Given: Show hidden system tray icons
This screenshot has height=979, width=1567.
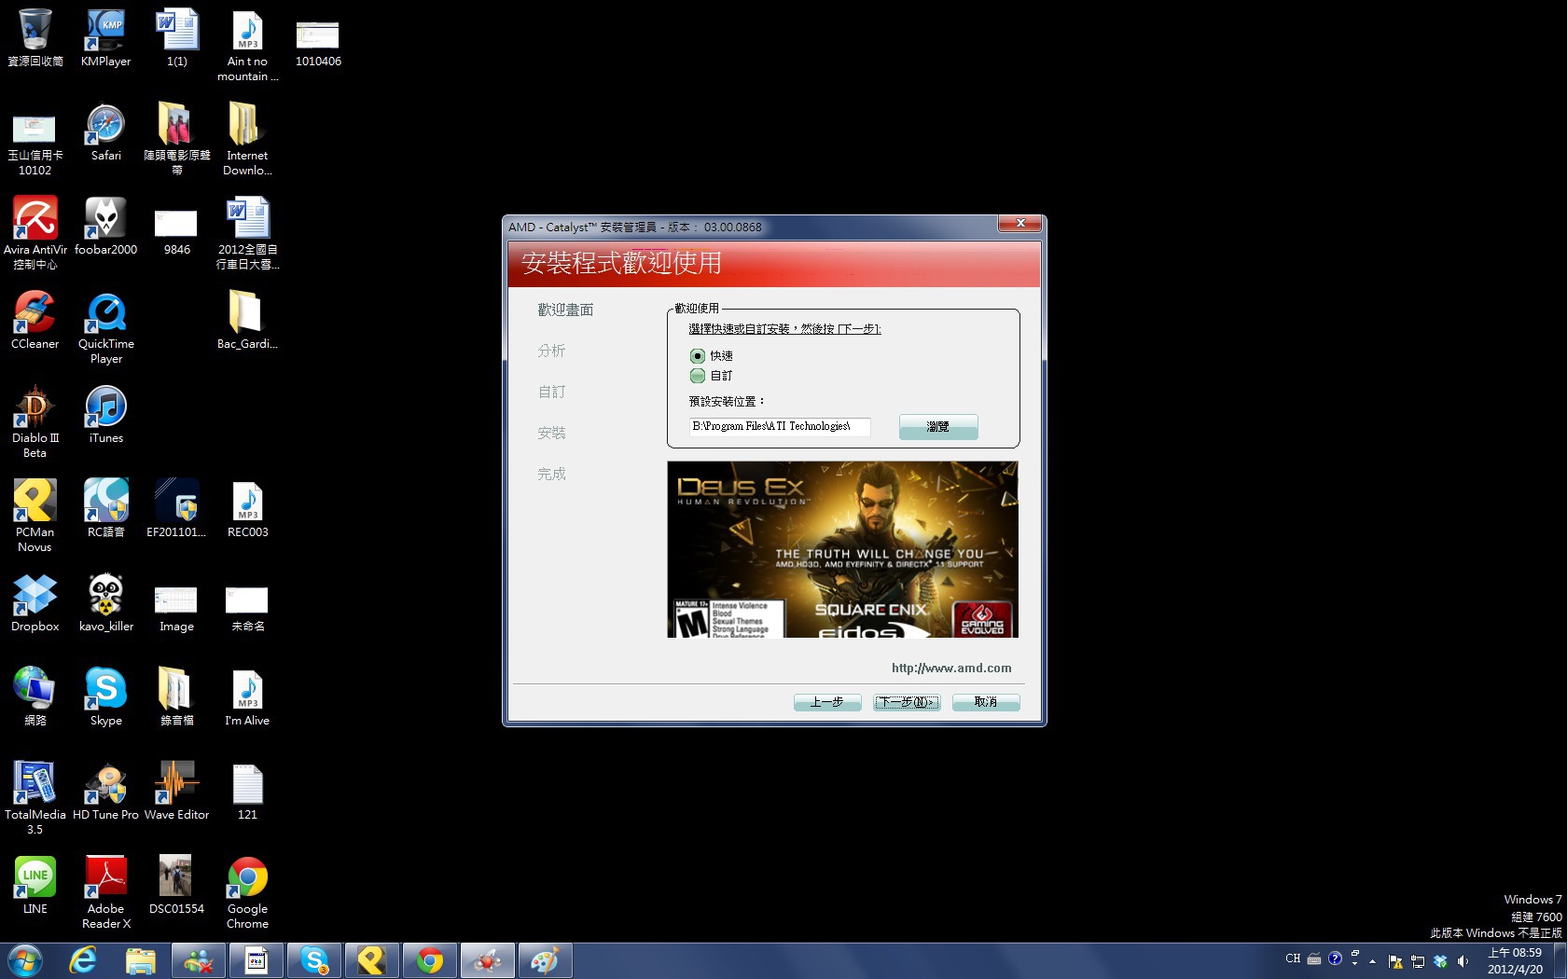Looking at the screenshot, I should 1373,960.
